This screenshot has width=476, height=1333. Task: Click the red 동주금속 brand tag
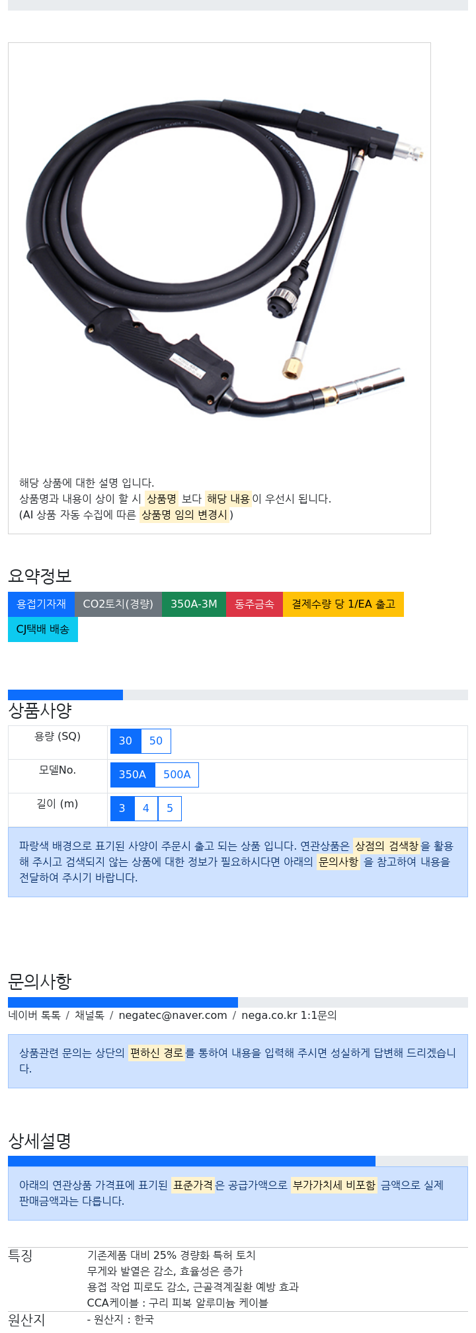(x=255, y=604)
